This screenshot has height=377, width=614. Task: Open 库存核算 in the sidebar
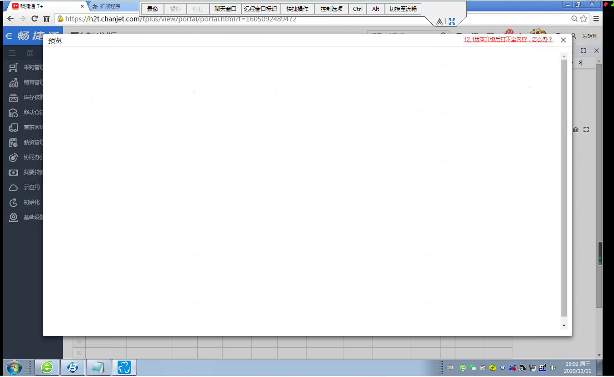pos(26,98)
